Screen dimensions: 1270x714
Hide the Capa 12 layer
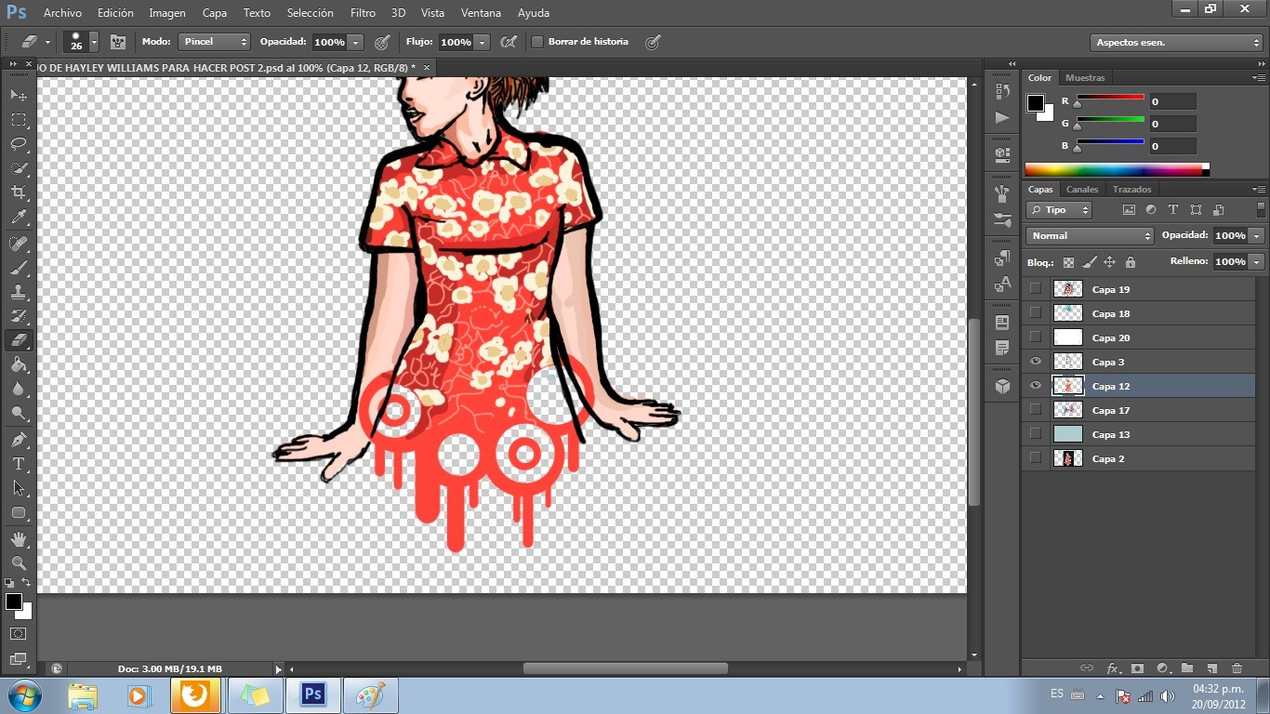[1035, 386]
